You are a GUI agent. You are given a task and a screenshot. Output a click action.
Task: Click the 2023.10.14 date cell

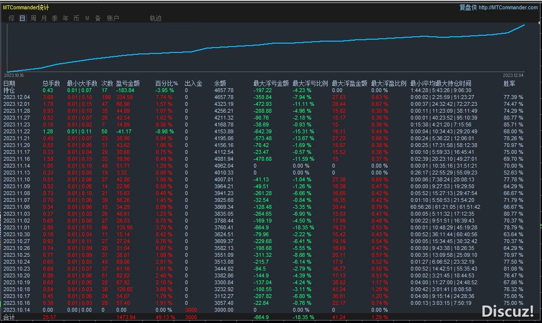point(17,310)
